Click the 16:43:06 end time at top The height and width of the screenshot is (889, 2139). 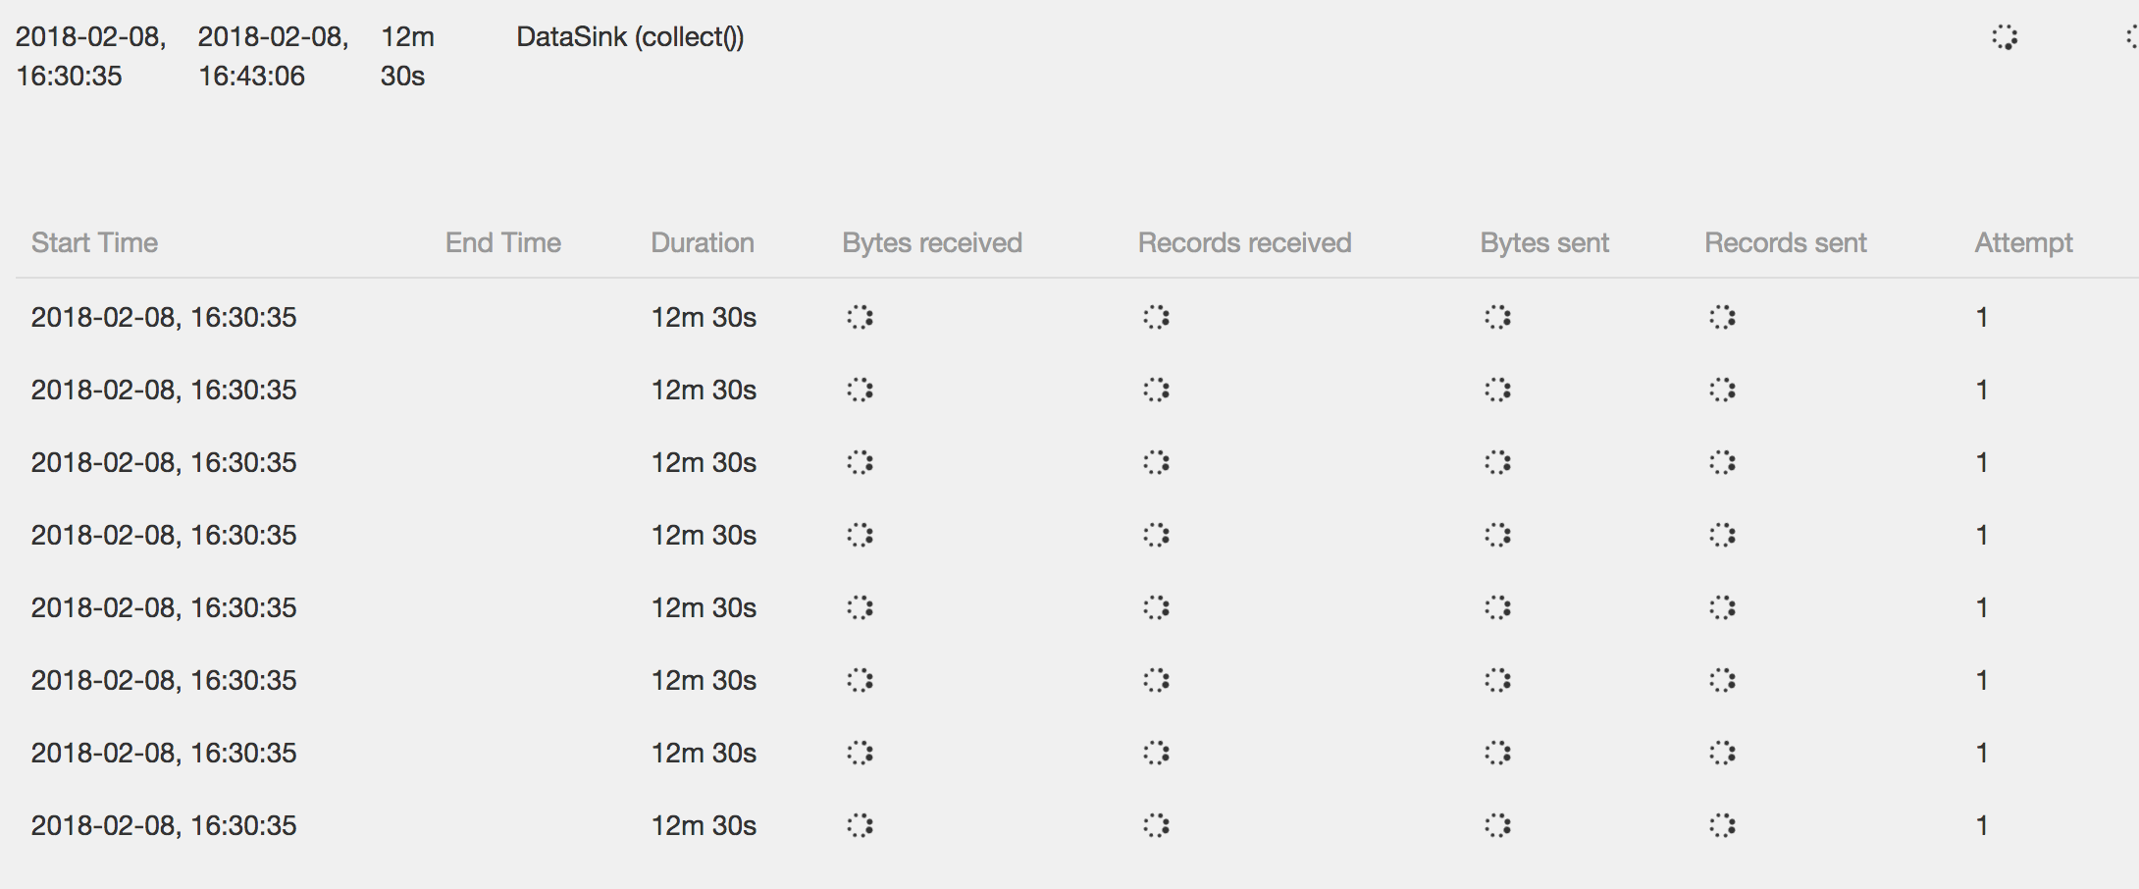pos(252,76)
